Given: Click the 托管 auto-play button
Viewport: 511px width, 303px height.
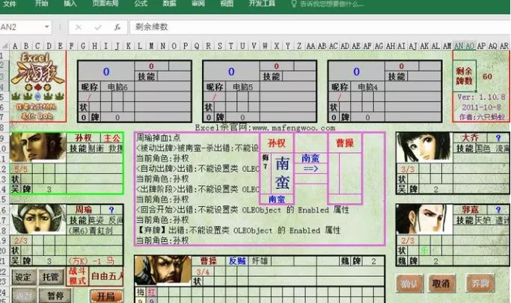Looking at the screenshot, I should [51, 278].
